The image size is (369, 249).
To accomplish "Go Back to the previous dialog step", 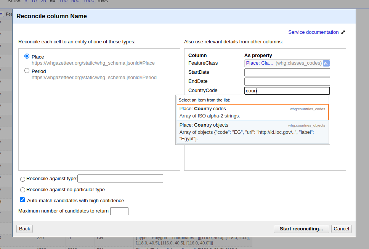I will [x=24, y=229].
